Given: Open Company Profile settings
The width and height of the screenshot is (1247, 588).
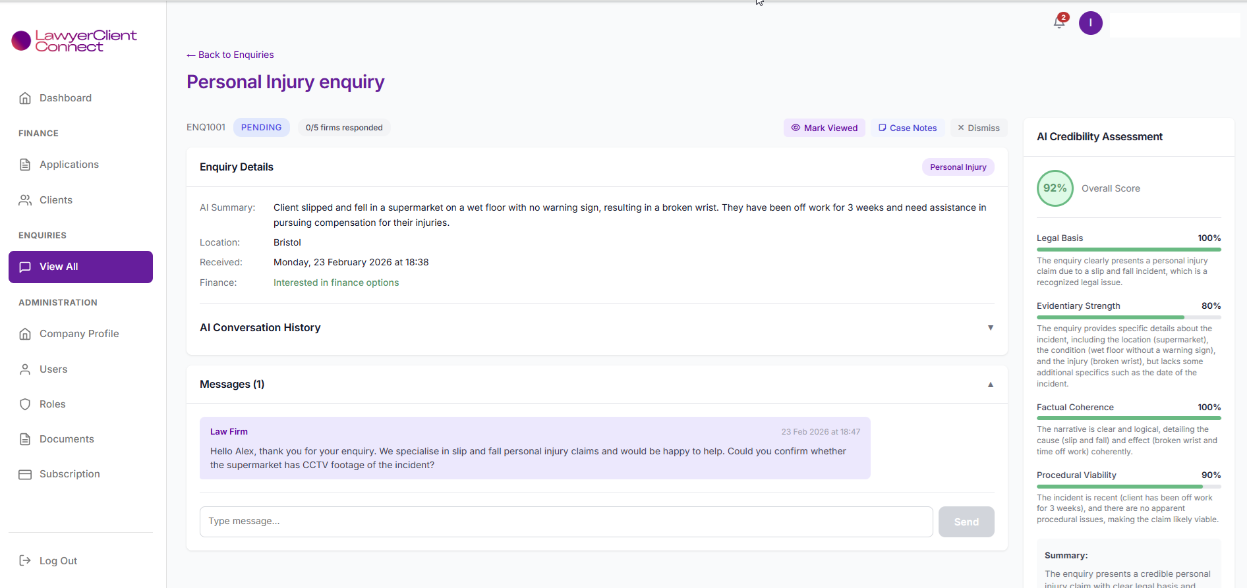Looking at the screenshot, I should [x=80, y=334].
